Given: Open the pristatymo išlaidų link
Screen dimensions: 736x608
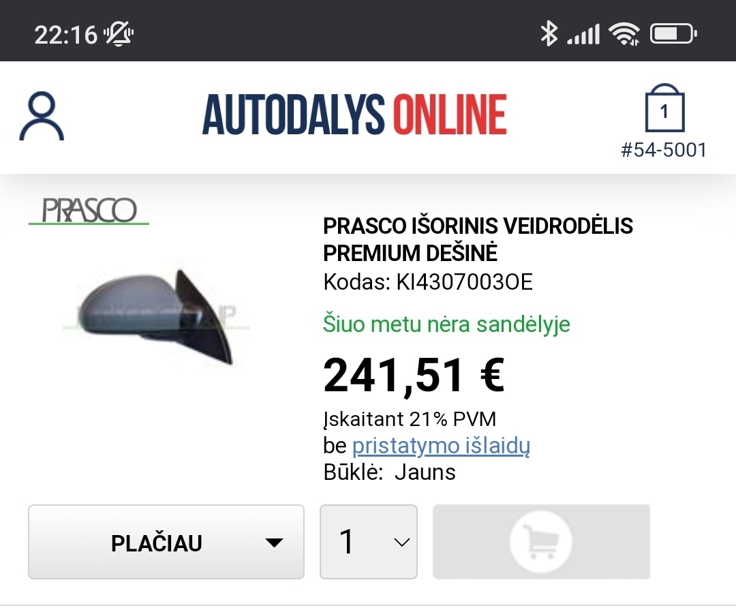Looking at the screenshot, I should (441, 446).
